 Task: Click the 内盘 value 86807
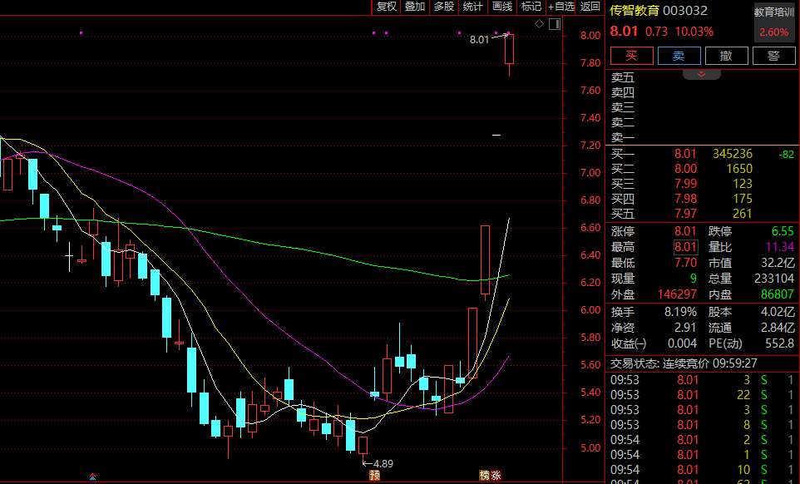[777, 294]
